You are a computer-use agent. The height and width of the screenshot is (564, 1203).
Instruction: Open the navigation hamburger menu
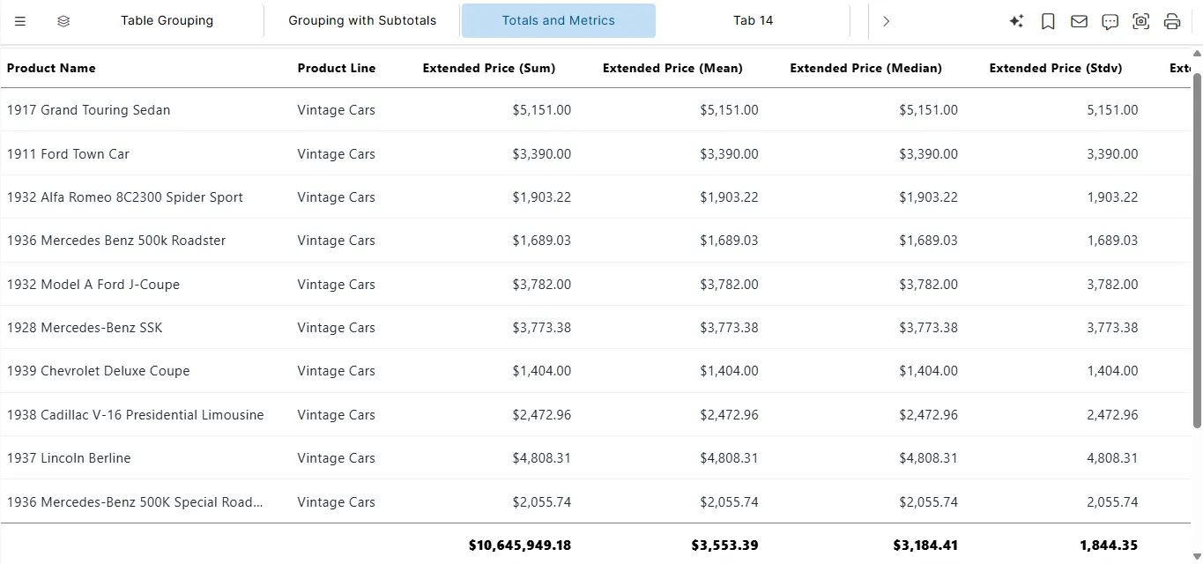click(20, 20)
